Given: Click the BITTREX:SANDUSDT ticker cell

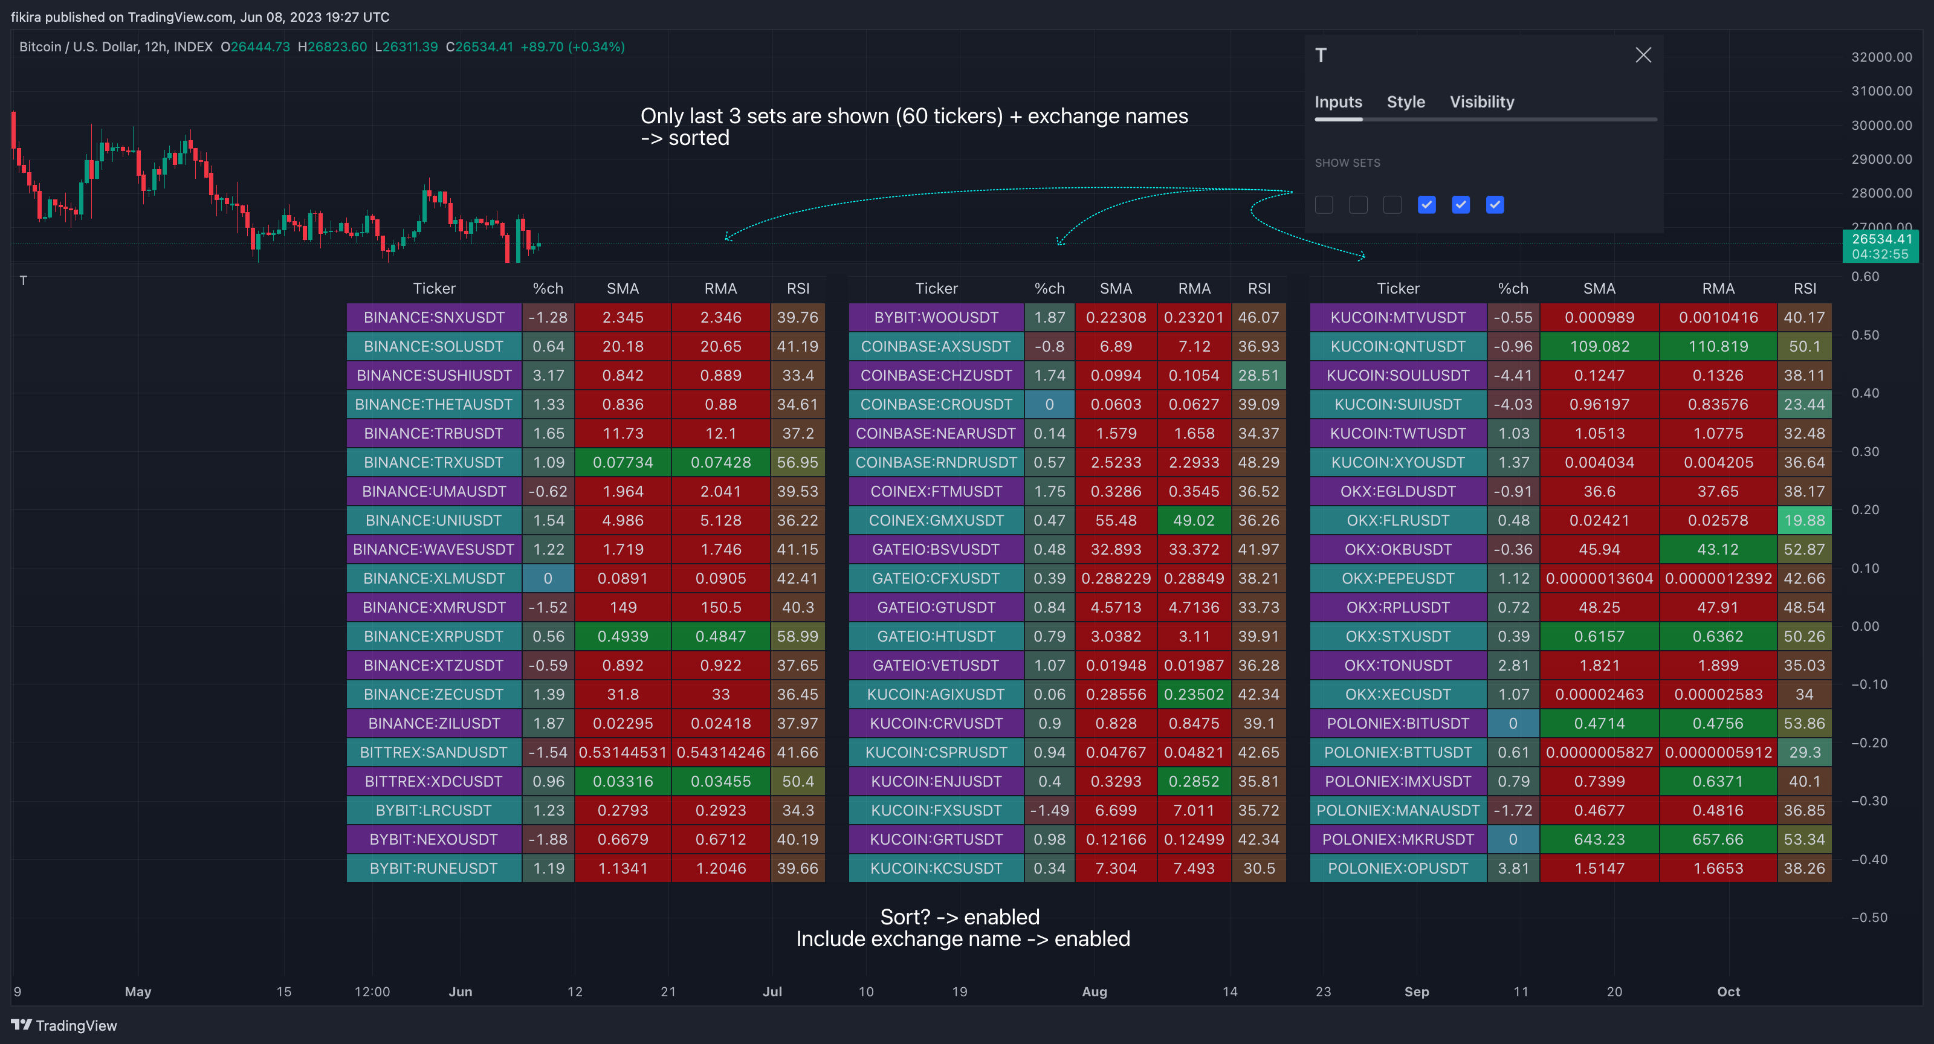Looking at the screenshot, I should click(x=434, y=752).
